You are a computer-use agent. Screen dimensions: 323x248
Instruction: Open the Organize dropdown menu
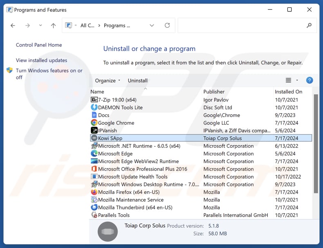coord(108,80)
